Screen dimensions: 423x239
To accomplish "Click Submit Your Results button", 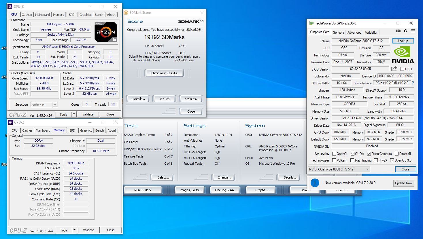I will point(164,73).
